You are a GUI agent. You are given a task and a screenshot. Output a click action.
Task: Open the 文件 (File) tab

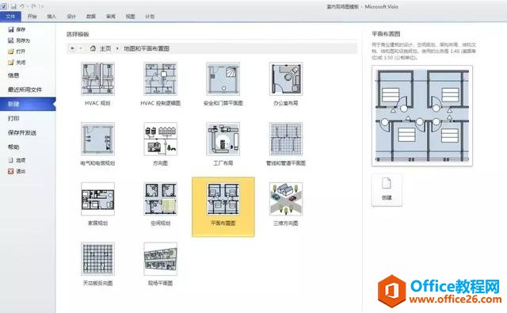[x=10, y=16]
